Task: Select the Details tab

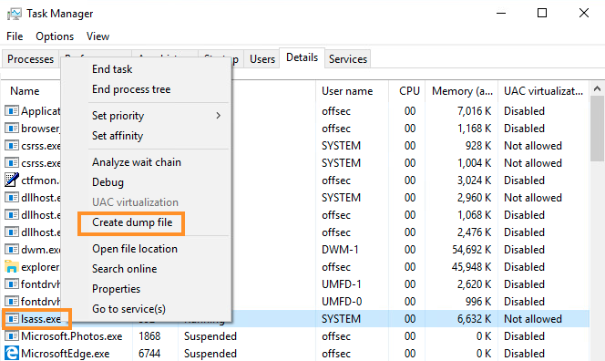Action: pyautogui.click(x=302, y=57)
